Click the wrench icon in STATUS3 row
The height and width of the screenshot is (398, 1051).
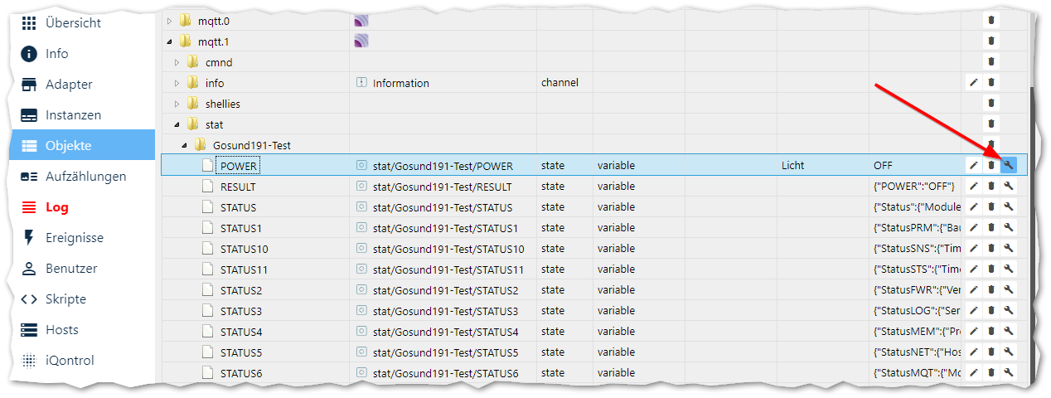tap(1009, 311)
